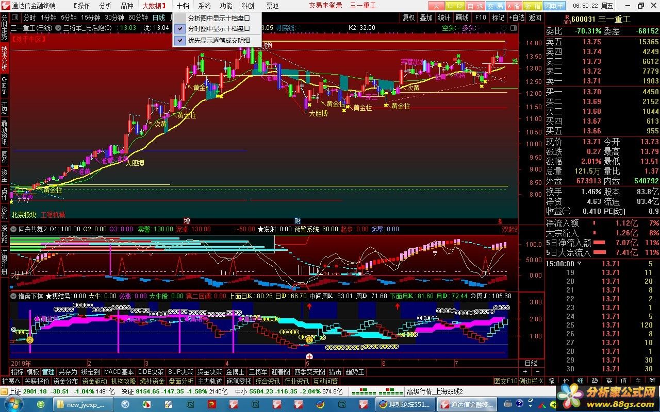Select the DDE决策 indicator template
The height and width of the screenshot is (412, 660).
151,371
